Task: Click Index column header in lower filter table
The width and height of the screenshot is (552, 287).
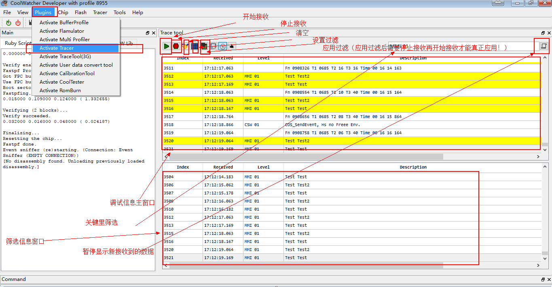Action: coord(183,167)
